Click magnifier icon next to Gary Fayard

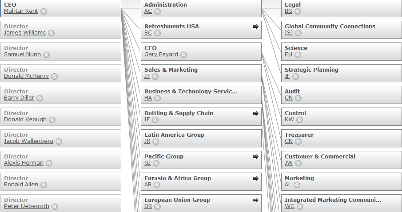click(183, 55)
